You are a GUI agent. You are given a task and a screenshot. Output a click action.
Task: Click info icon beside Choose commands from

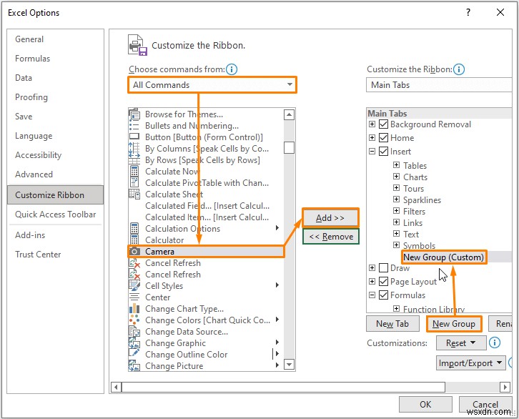tap(232, 69)
